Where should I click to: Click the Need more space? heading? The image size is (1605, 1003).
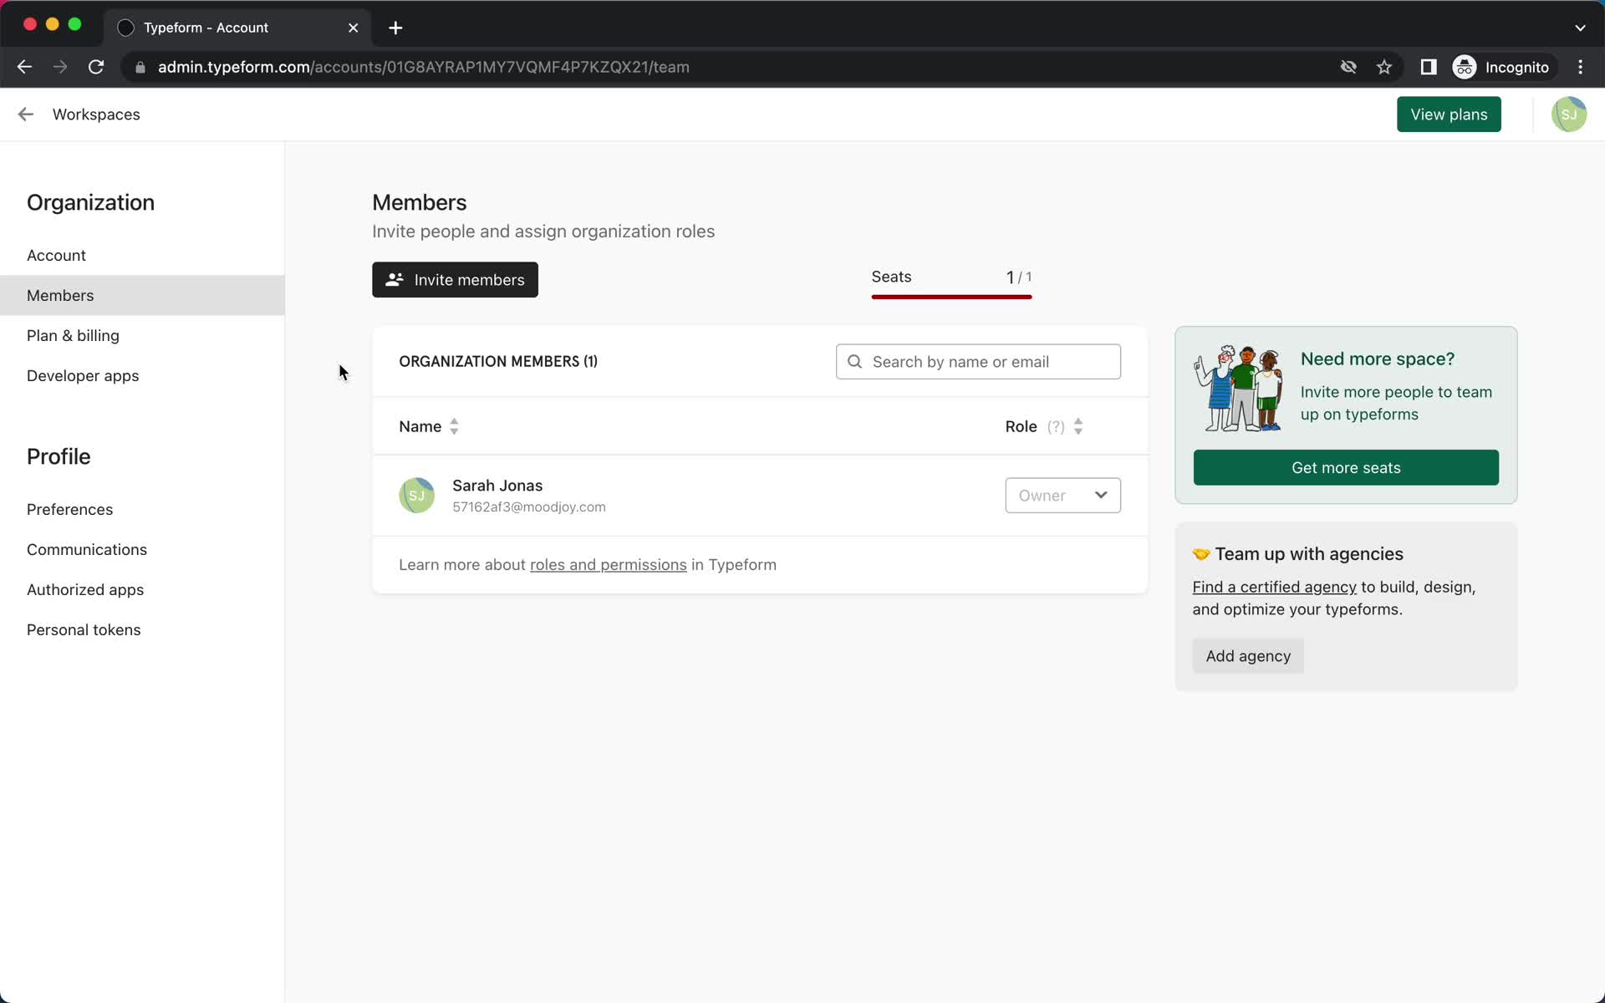click(1377, 359)
